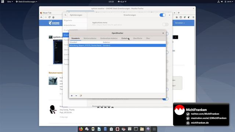Edit the selected location entry
Viewport: 235px width, 132px height.
point(81,96)
